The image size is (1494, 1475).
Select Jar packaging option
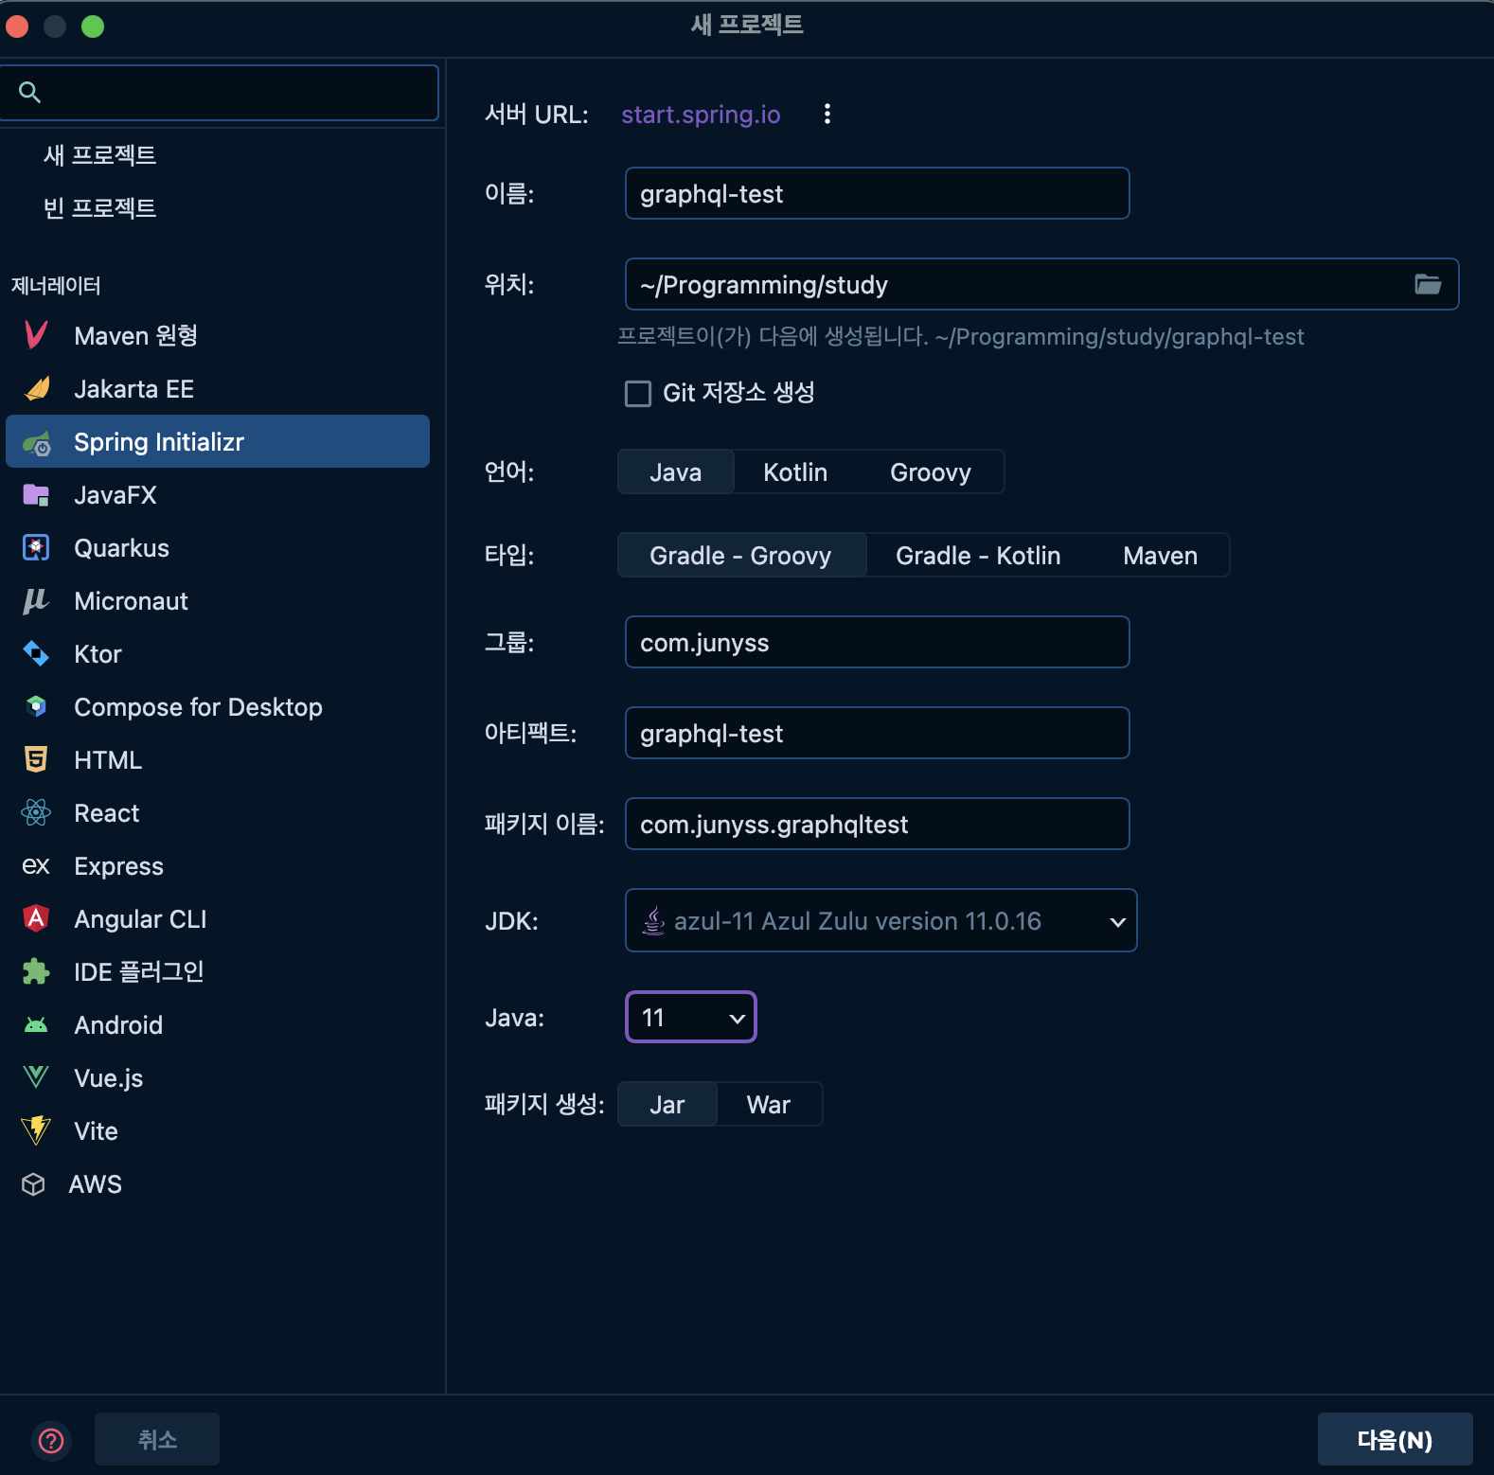[667, 1104]
